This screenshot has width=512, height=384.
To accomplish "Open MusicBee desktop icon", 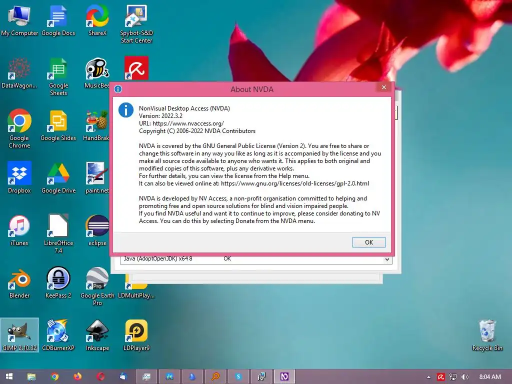I will (97, 73).
